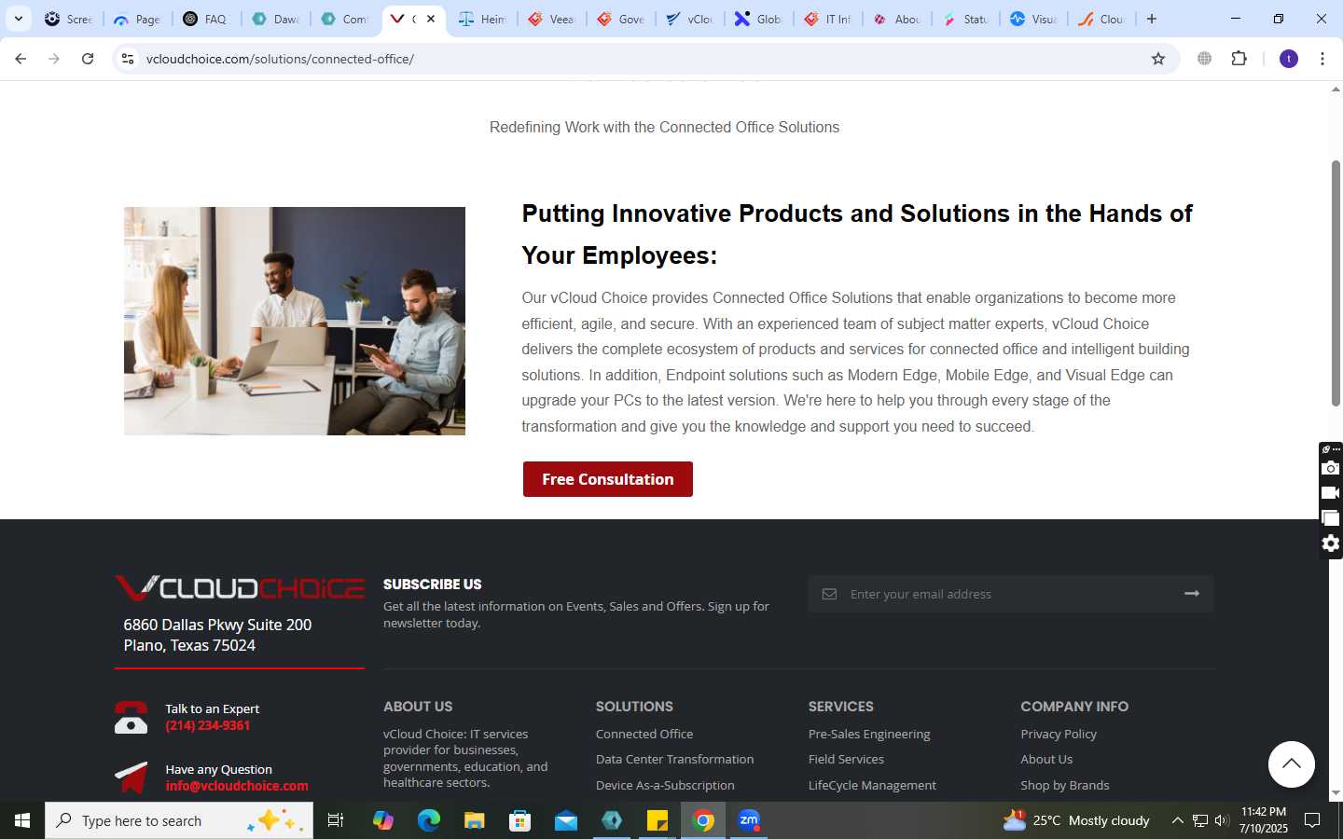
Task: Switch to the Heim tab
Action: [x=483, y=19]
